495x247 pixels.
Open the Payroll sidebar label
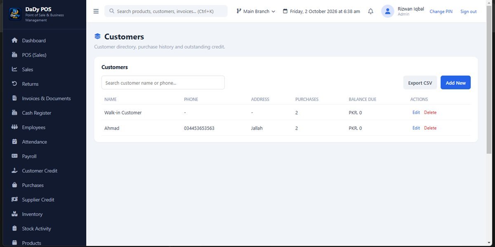[29, 156]
